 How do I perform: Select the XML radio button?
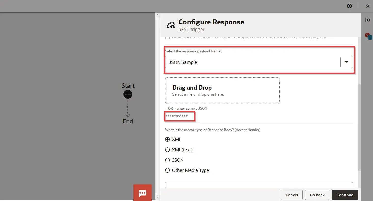pos(167,139)
